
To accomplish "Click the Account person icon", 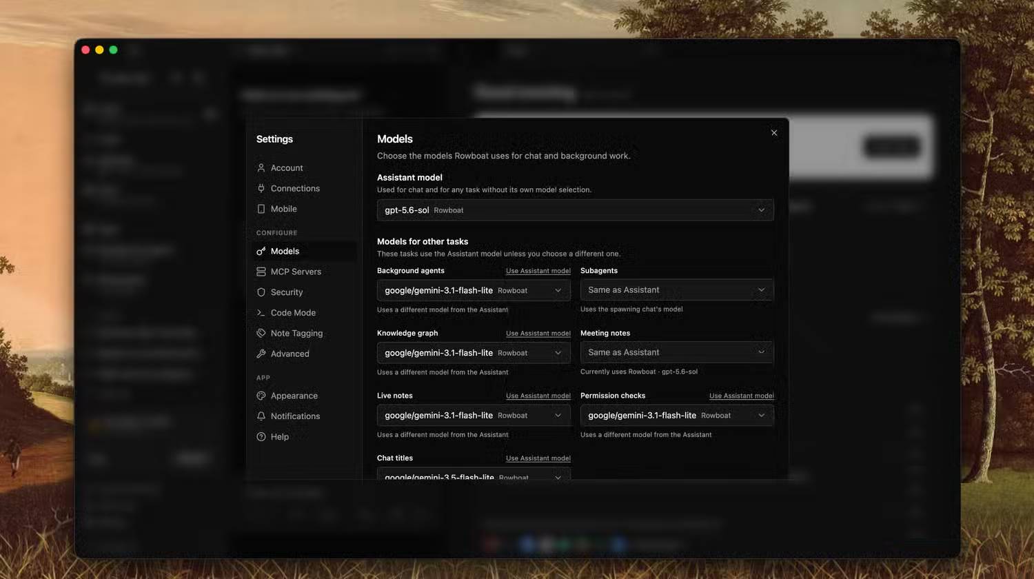I will (261, 168).
